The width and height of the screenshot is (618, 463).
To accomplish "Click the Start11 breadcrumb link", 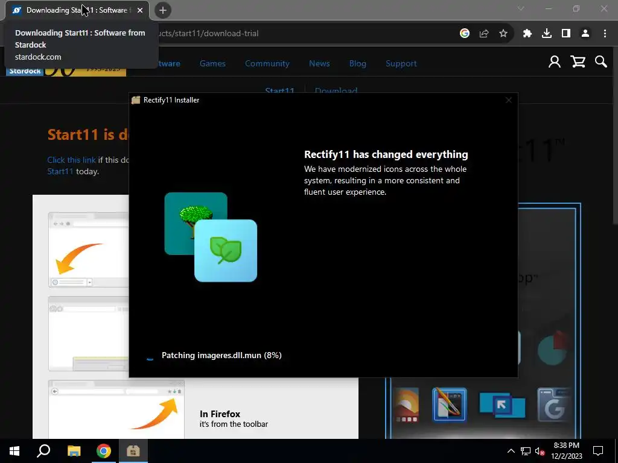I will coord(279,90).
